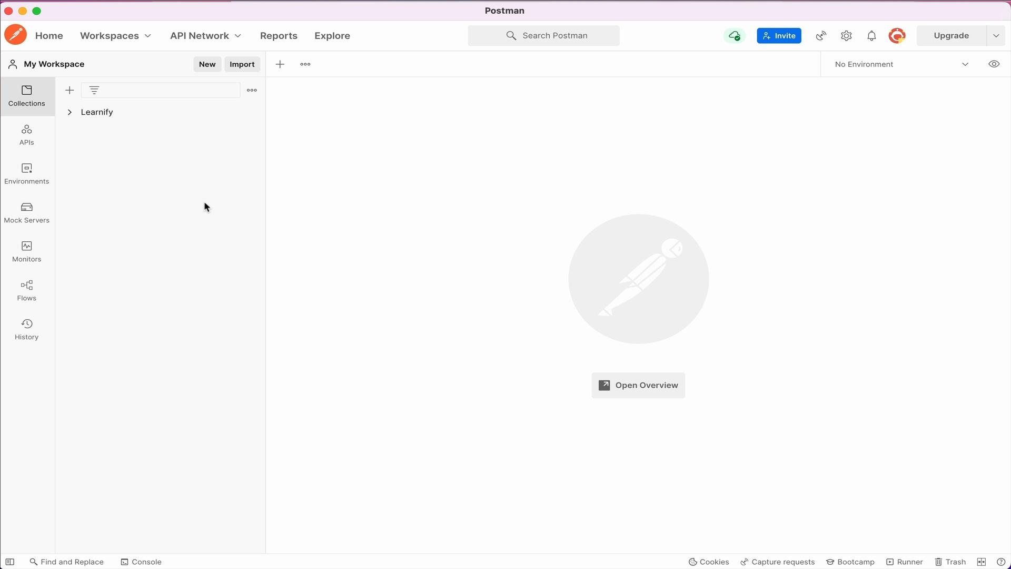Click the Search Postman field
Image resolution: width=1011 pixels, height=569 pixels.
pos(543,35)
